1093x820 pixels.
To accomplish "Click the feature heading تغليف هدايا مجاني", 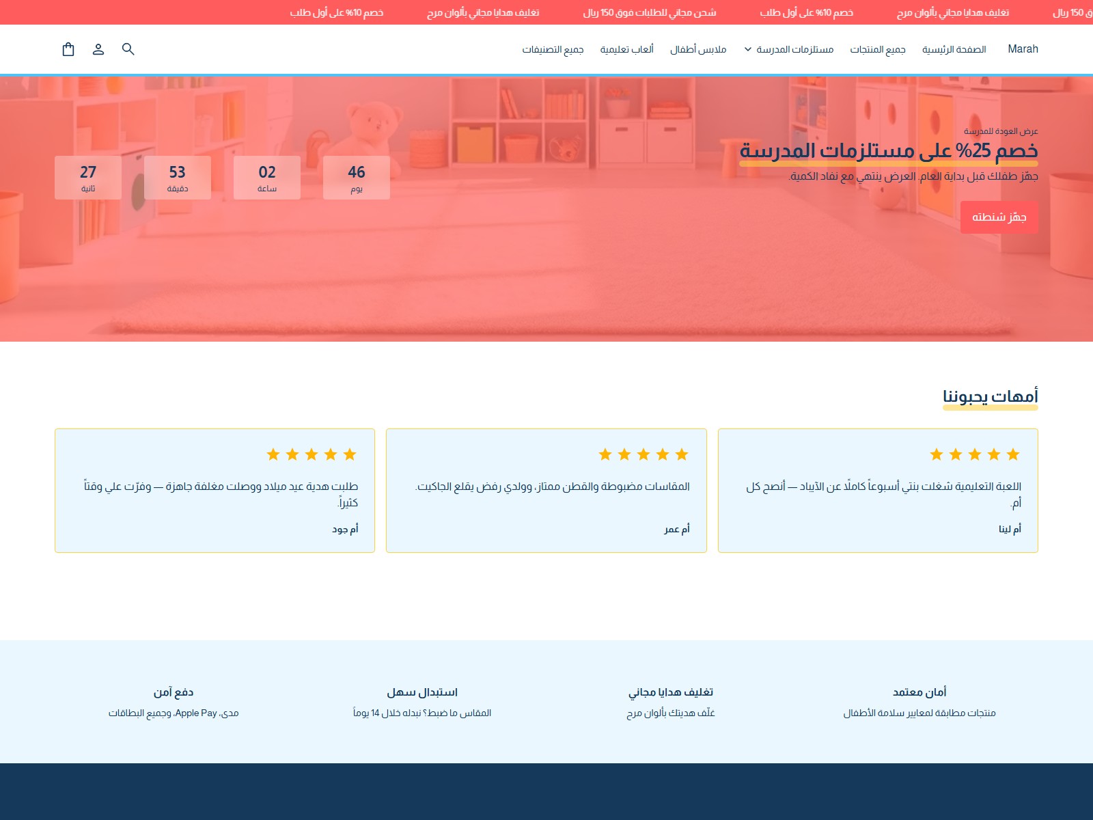I will (x=671, y=692).
